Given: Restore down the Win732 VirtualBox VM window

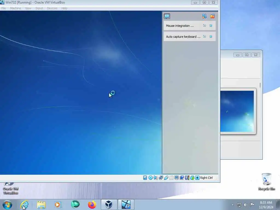Looking at the screenshot, I should click(x=204, y=2).
